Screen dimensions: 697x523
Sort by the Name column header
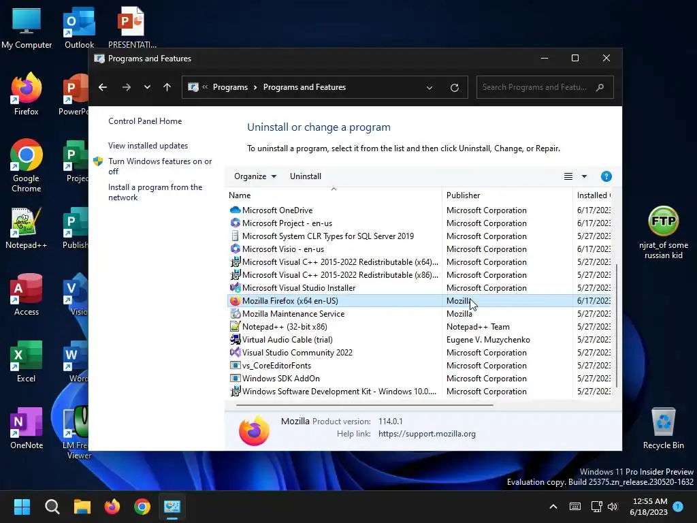tap(334, 195)
